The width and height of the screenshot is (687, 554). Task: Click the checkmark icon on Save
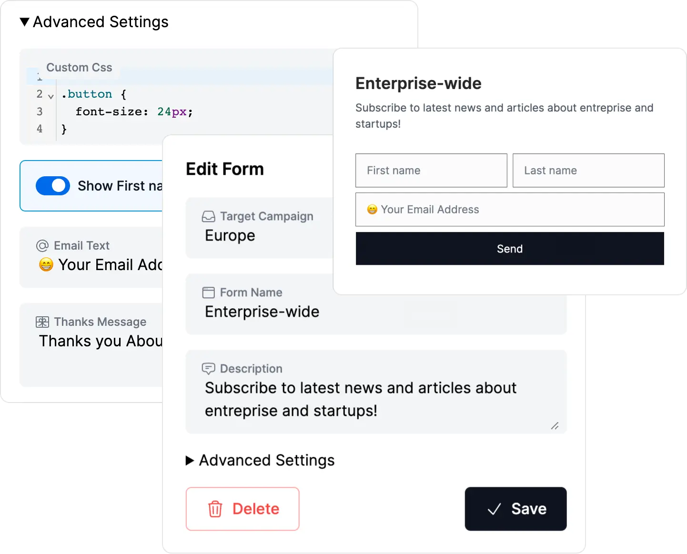(x=495, y=509)
